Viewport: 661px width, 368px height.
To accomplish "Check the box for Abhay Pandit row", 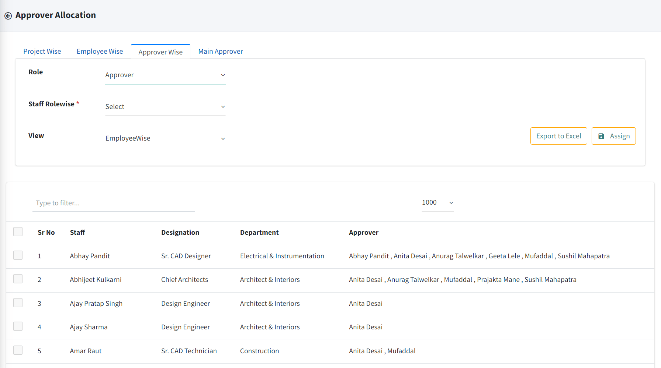I will click(x=18, y=255).
